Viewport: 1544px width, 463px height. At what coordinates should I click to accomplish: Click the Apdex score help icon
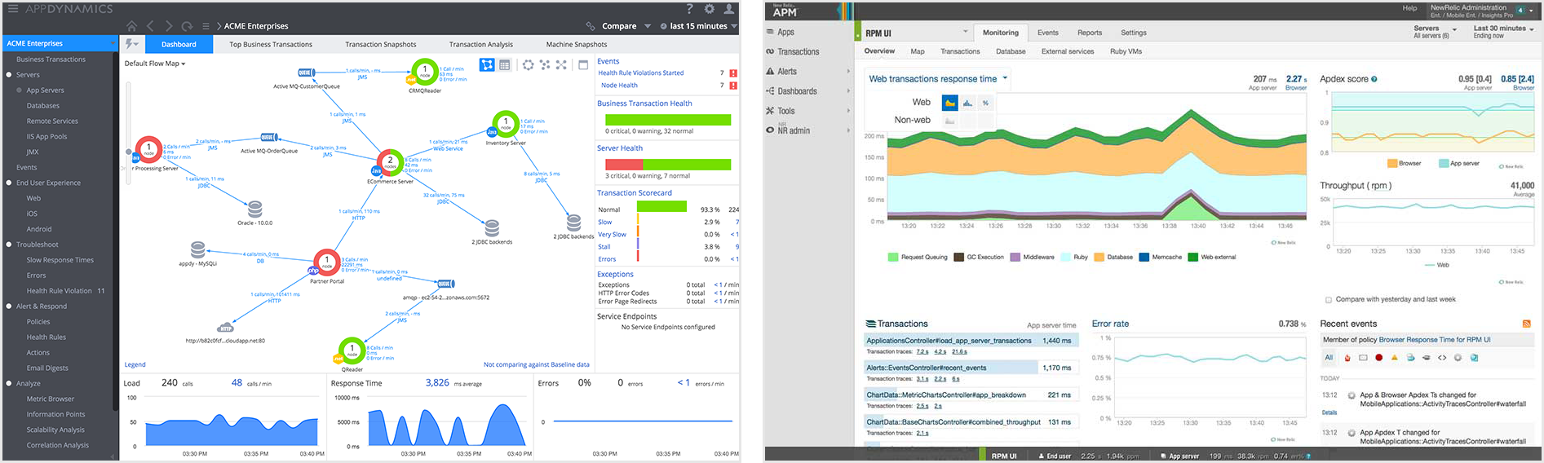pyautogui.click(x=1374, y=79)
